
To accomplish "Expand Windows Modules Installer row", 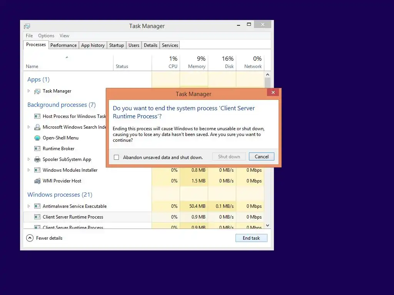I will [x=28, y=170].
